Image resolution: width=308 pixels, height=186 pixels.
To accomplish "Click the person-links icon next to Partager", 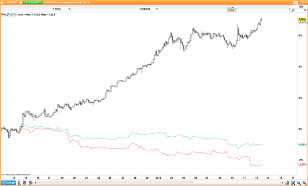I will click(x=19, y=183).
